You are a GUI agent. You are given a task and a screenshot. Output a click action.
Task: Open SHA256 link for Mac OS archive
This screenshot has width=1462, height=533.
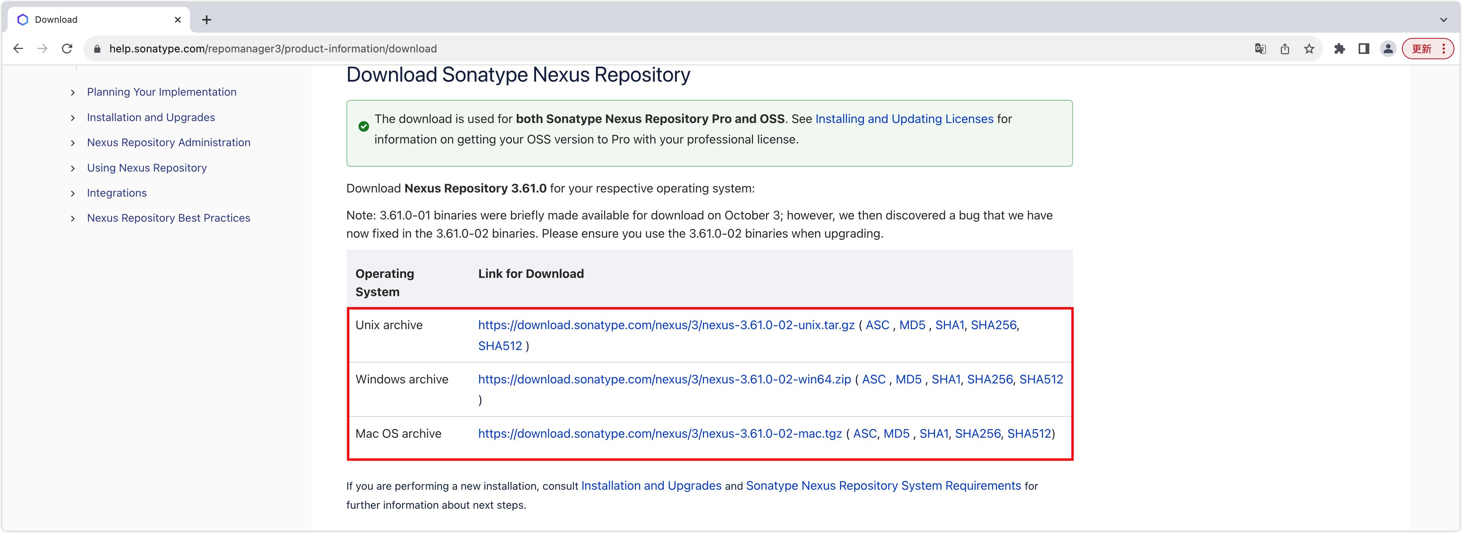point(978,434)
